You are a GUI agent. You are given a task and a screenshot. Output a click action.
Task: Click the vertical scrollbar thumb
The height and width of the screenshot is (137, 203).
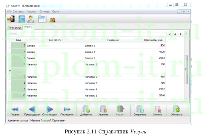pos(186,69)
